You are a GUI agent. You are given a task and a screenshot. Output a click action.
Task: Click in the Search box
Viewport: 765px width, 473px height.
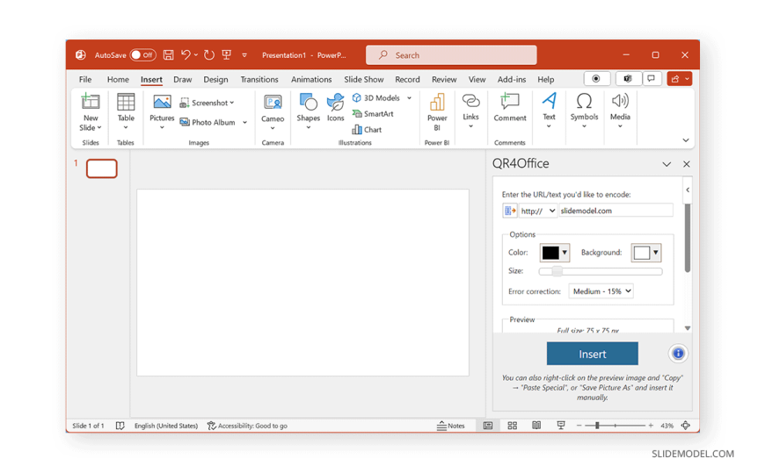[451, 55]
